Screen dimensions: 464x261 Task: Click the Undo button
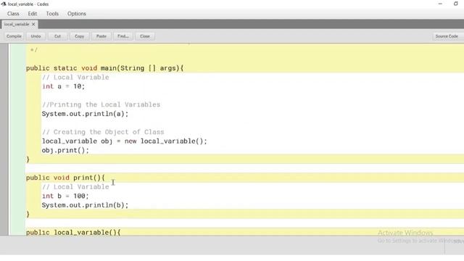coord(36,36)
